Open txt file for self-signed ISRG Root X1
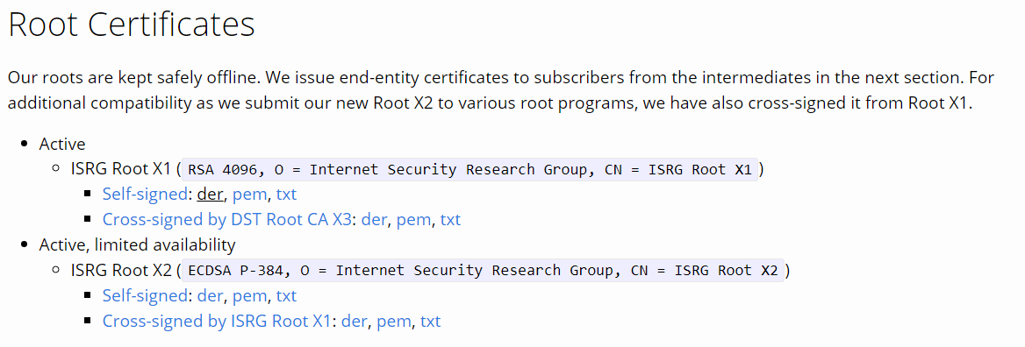The width and height of the screenshot is (1025, 347). [x=286, y=195]
